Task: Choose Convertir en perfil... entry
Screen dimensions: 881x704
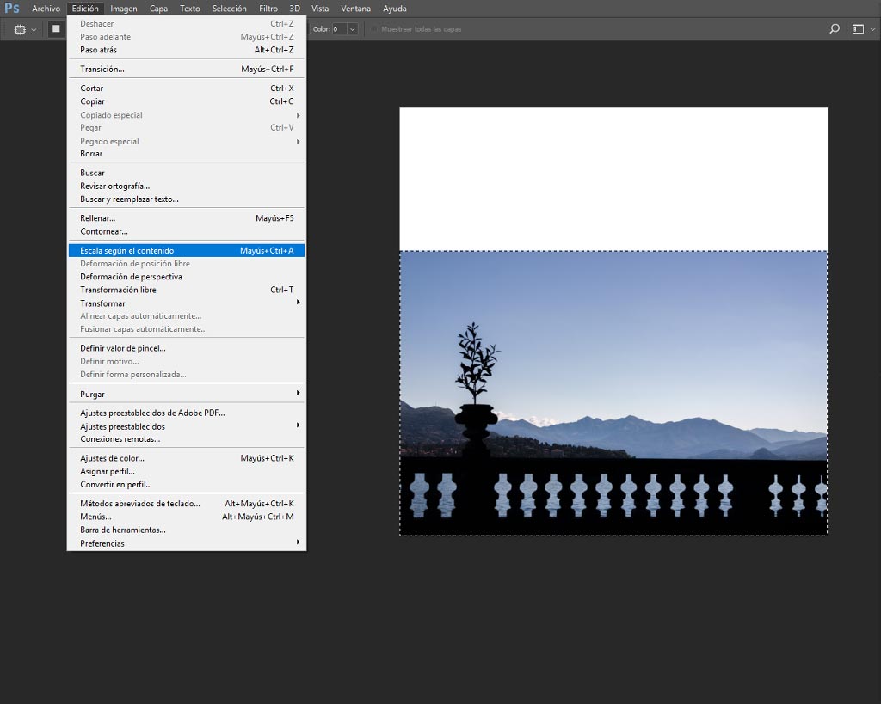Action: [x=187, y=485]
